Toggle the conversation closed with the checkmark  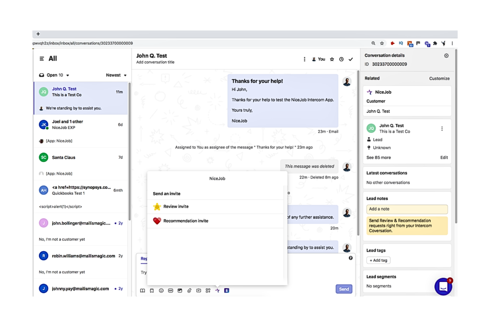click(351, 59)
